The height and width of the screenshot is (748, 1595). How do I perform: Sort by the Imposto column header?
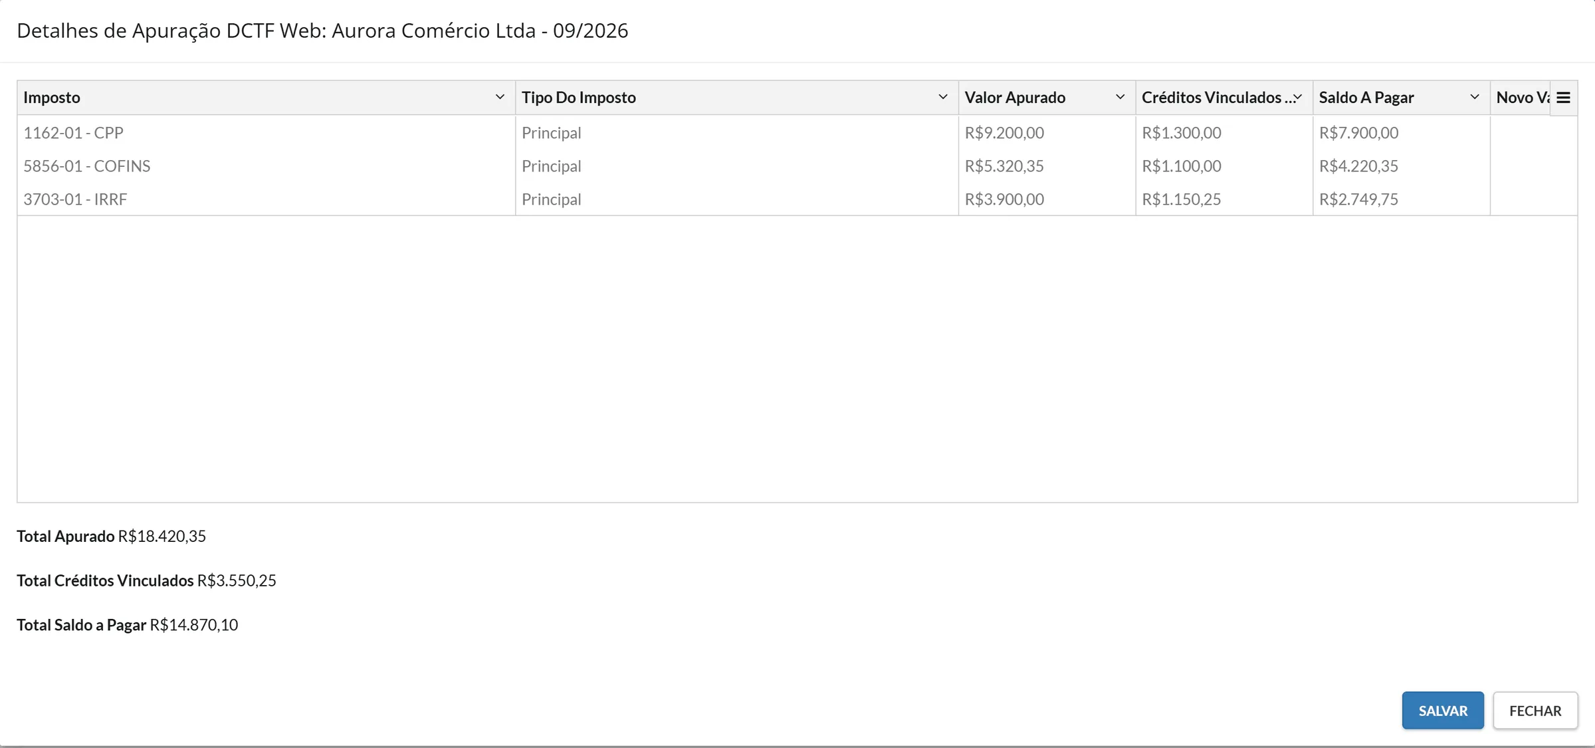coord(52,97)
